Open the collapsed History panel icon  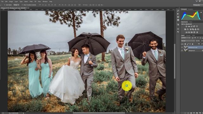pos(178,11)
